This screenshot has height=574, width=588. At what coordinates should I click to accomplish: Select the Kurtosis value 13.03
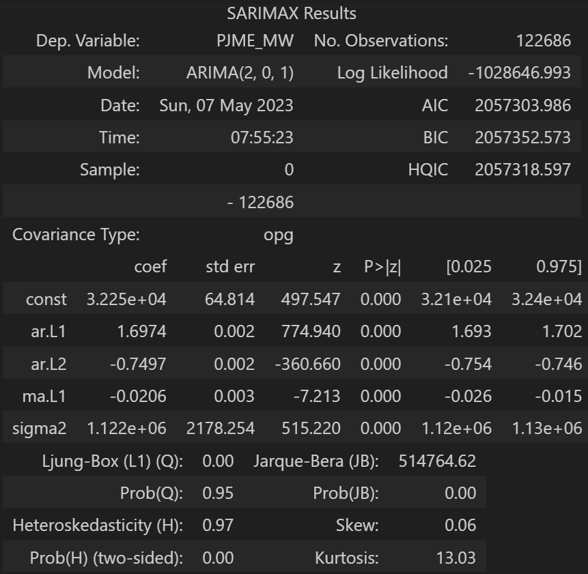click(x=456, y=558)
